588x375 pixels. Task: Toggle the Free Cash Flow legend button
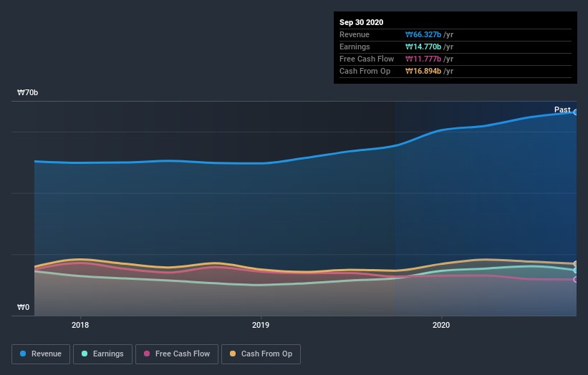(x=177, y=354)
